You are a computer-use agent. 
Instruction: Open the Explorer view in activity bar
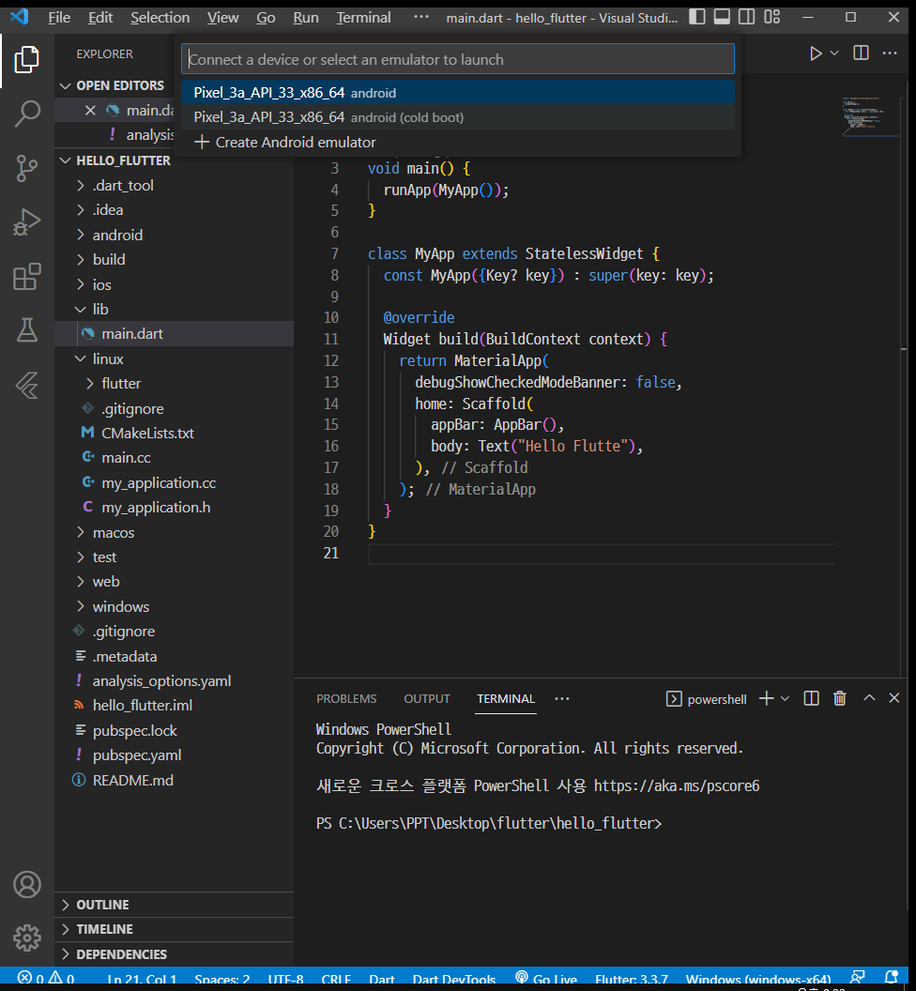[x=26, y=59]
